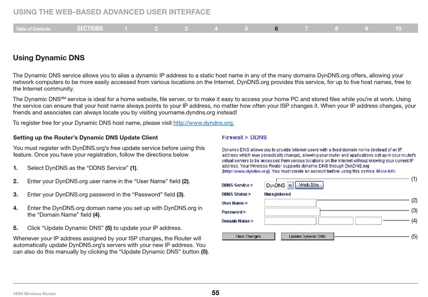The height and width of the screenshot is (297, 428).
Task: Go to section 8
Action: [337, 29]
